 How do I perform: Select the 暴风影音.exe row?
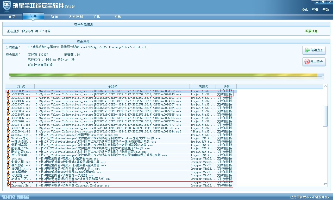(x=121, y=165)
